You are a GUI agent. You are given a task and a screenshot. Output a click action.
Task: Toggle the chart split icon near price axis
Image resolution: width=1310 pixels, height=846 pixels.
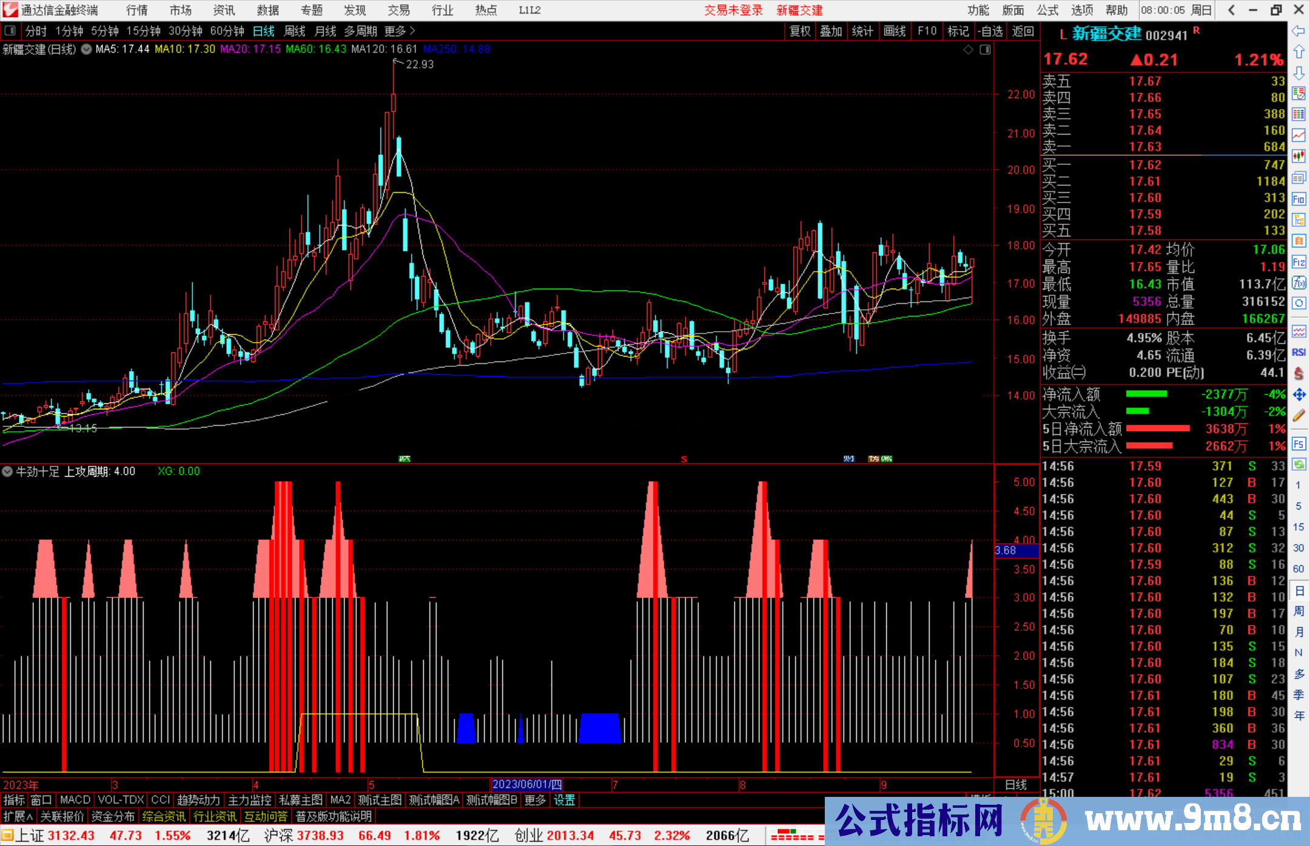[x=985, y=49]
